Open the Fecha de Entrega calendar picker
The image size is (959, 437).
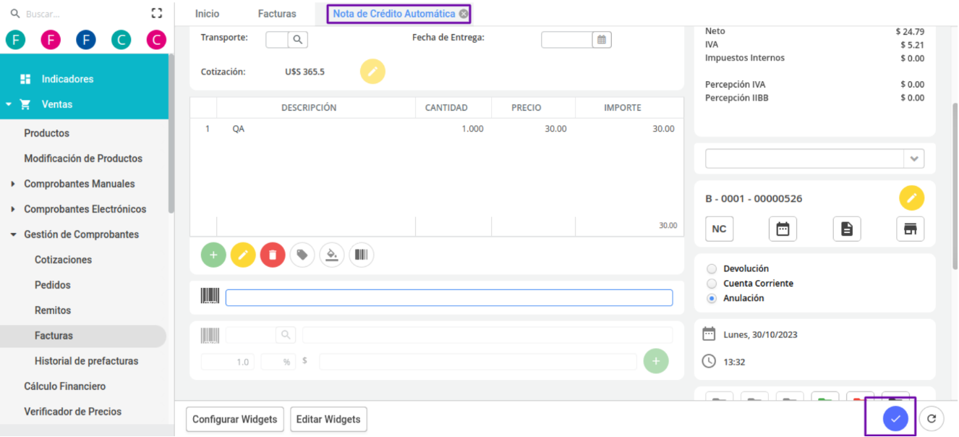click(x=602, y=40)
